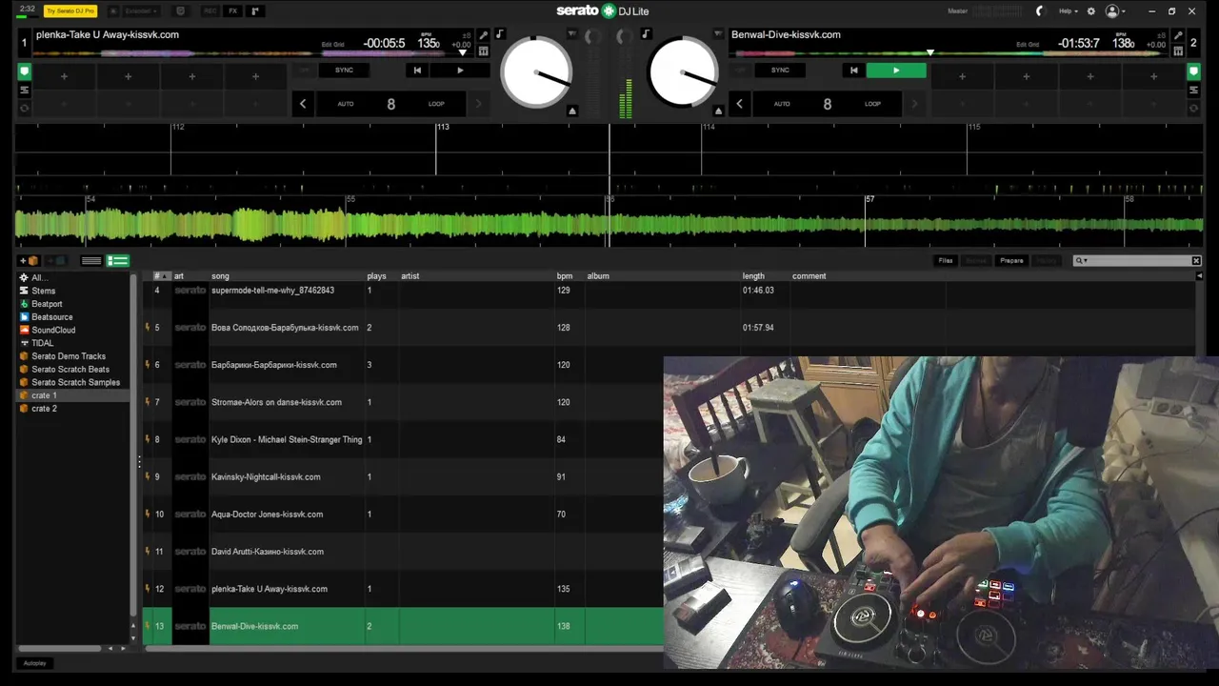The image size is (1219, 686).
Task: Open the Prepare panel
Action: pyautogui.click(x=1011, y=260)
